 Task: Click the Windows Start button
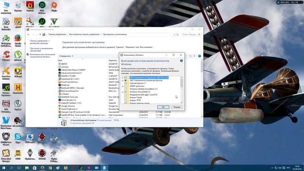[4, 168]
